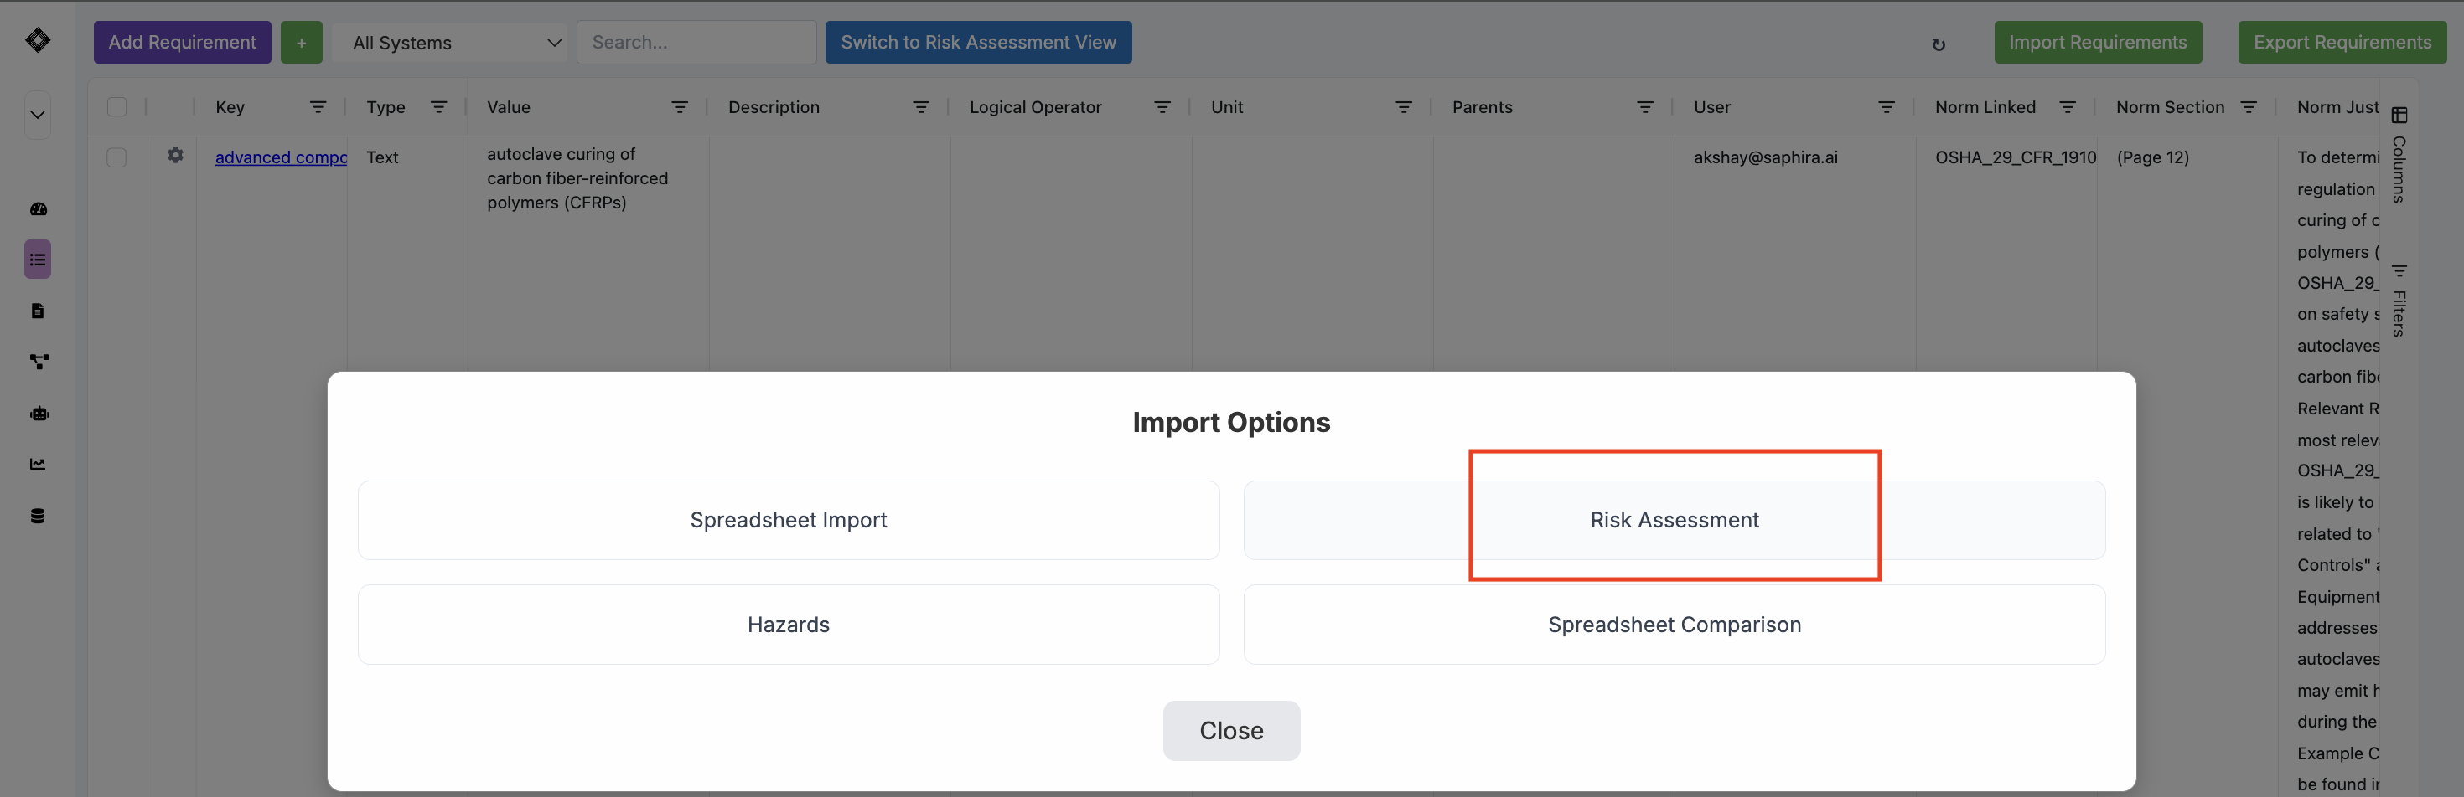The height and width of the screenshot is (797, 2464).
Task: Check the advanced composite row checkbox
Action: [116, 157]
